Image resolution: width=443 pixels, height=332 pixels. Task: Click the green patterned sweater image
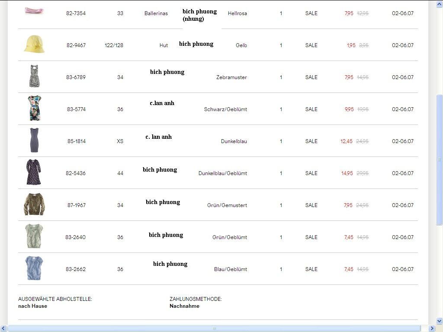click(34, 204)
